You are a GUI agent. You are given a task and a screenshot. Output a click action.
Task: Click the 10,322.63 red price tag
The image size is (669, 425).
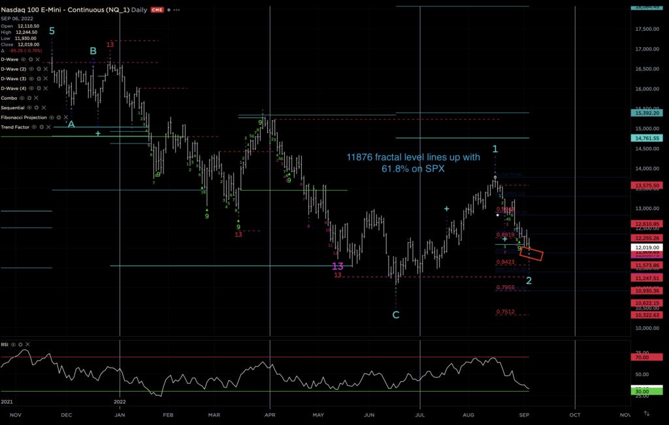pyautogui.click(x=647, y=315)
